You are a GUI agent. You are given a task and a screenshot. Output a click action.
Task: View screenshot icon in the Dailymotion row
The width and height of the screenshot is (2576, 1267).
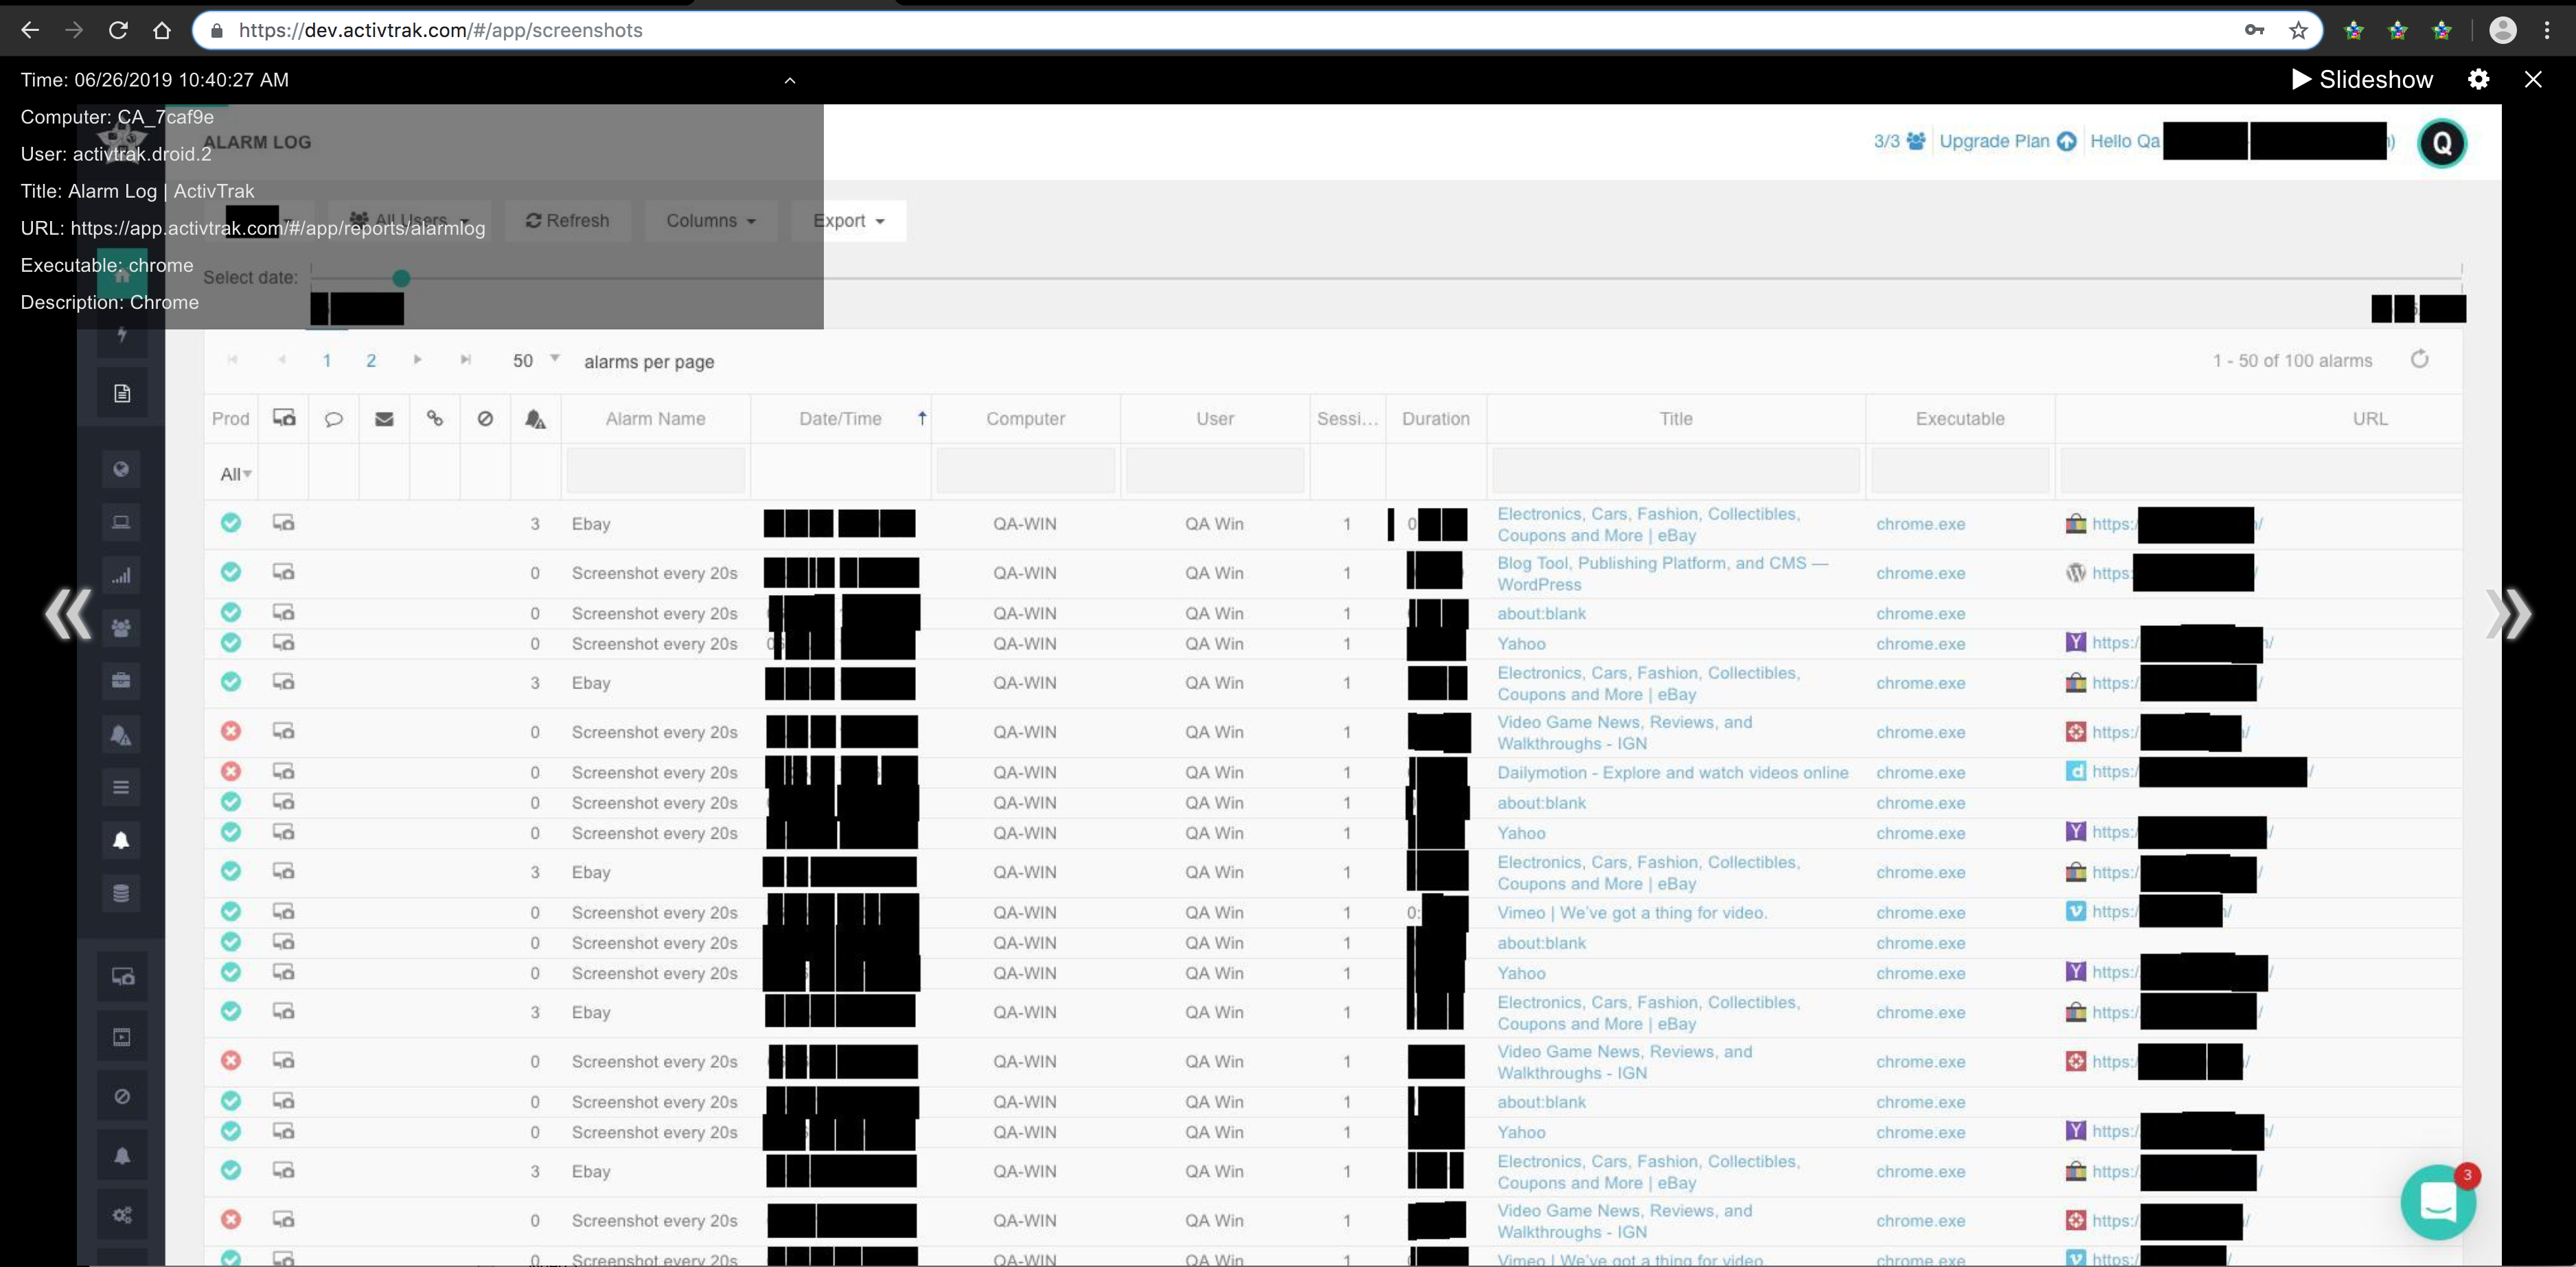[284, 771]
